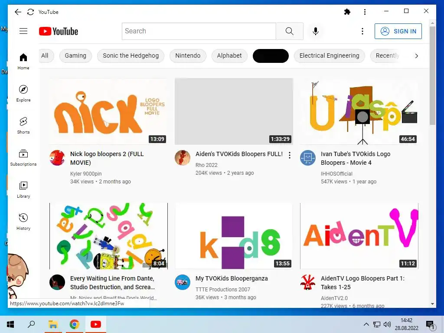444x333 pixels.
Task: Focus the Search input field
Action: [199, 31]
